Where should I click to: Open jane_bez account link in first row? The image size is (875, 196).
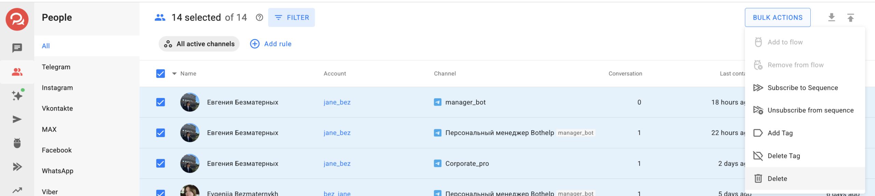[337, 102]
